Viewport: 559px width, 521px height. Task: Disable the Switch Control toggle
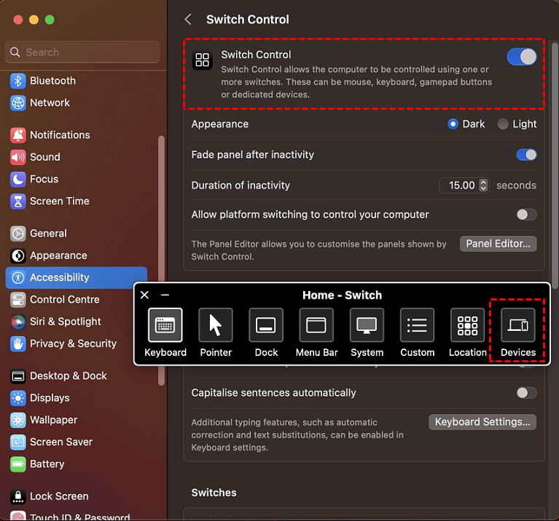522,57
